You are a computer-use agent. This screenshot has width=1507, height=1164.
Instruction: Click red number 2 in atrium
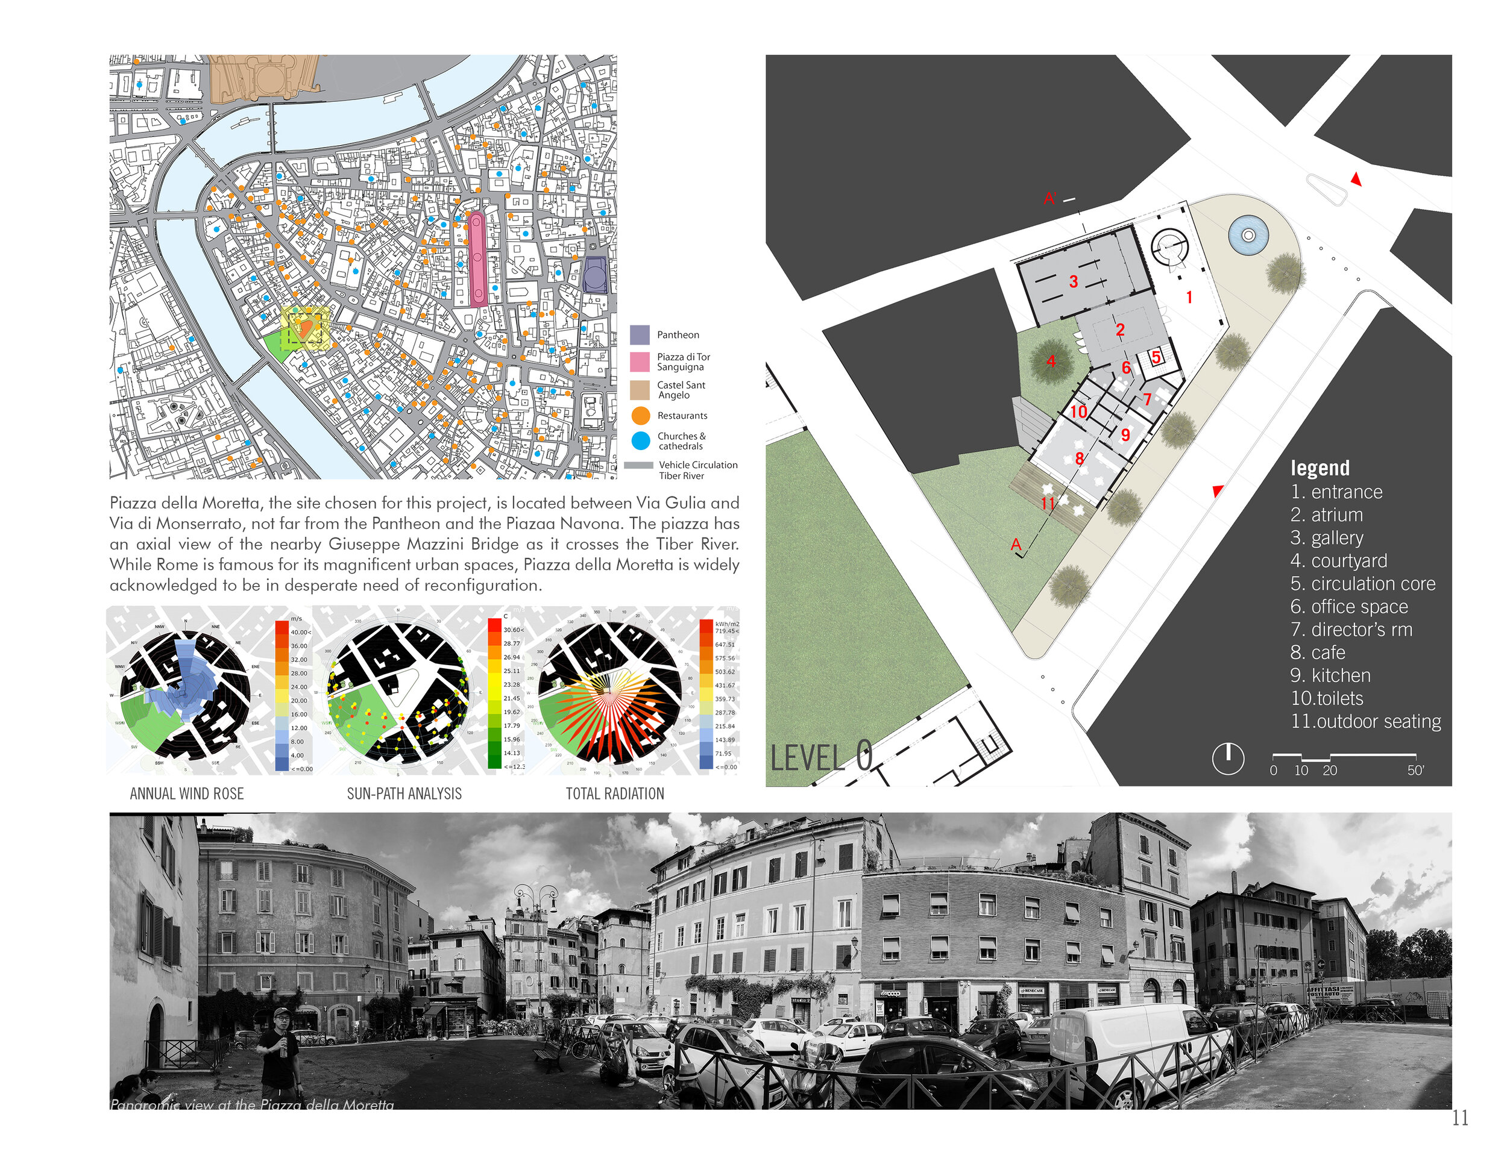(1121, 330)
